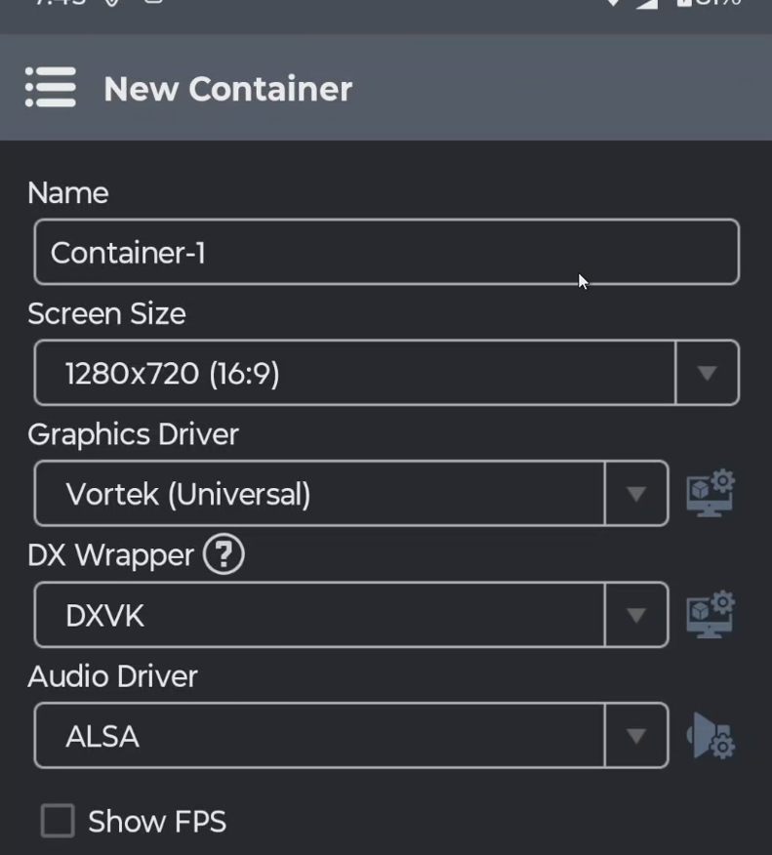772x855 pixels.
Task: Open DX Wrapper configuration settings icon
Action: pyautogui.click(x=711, y=615)
